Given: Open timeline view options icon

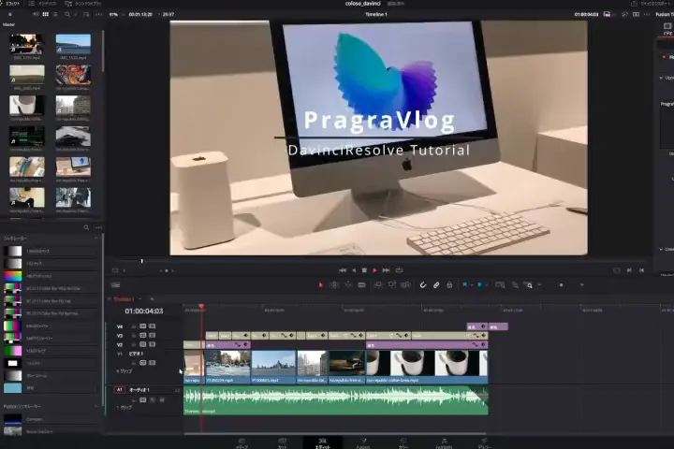Looking at the screenshot, I should [x=115, y=285].
